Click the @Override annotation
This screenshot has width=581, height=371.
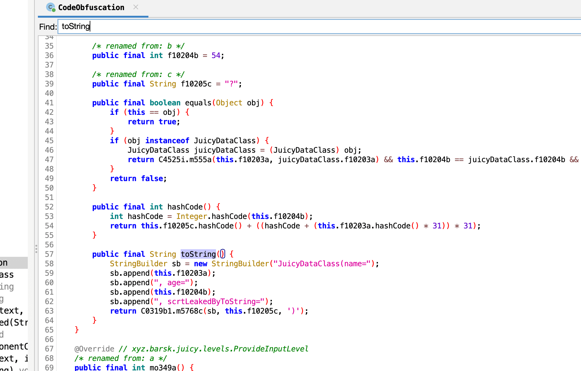[x=94, y=349]
